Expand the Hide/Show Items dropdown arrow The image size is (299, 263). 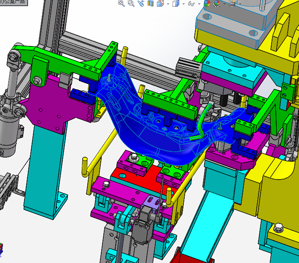point(199,4)
